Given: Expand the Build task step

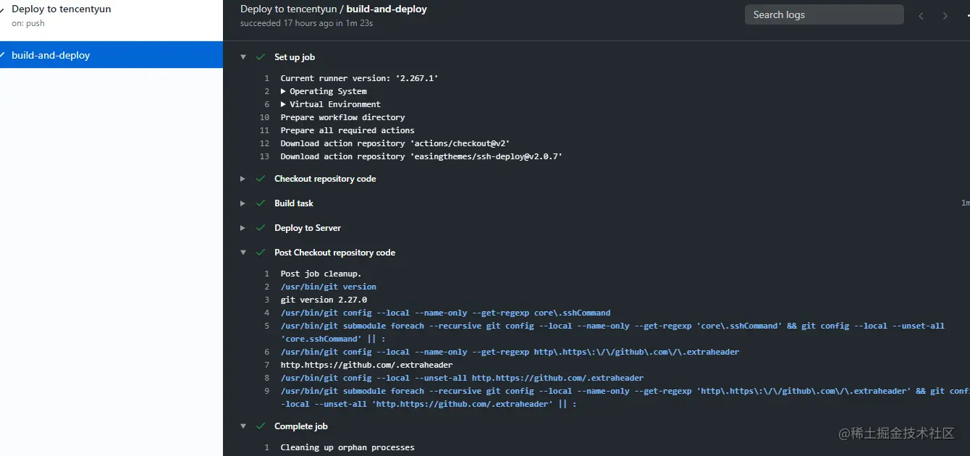Looking at the screenshot, I should click(243, 203).
